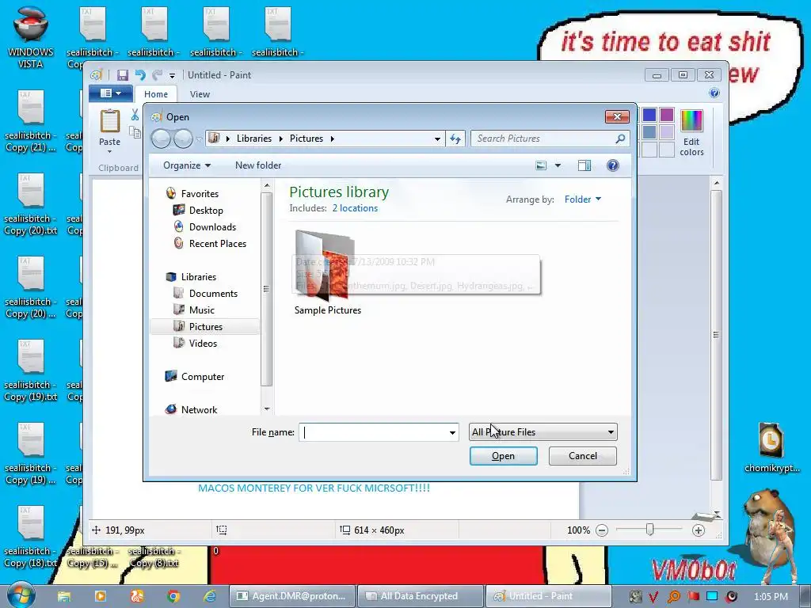Image resolution: width=811 pixels, height=608 pixels.
Task: Select Computer in the navigation pane
Action: (x=202, y=376)
